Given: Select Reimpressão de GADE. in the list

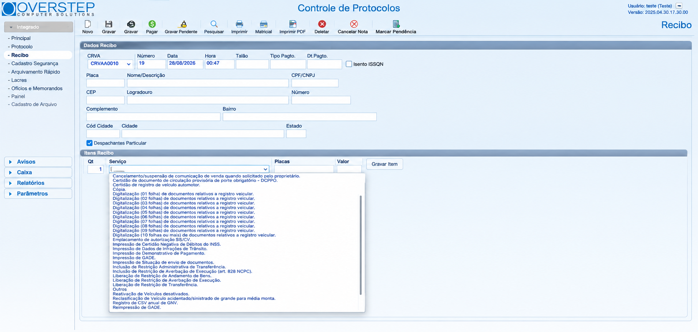Looking at the screenshot, I should pos(137,307).
